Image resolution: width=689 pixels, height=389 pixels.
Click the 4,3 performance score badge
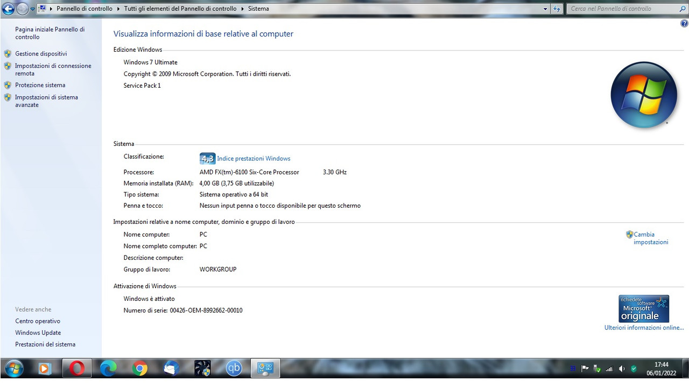pos(207,158)
